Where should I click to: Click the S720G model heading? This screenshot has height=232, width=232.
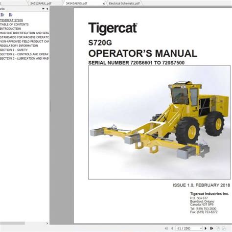[x=100, y=43]
